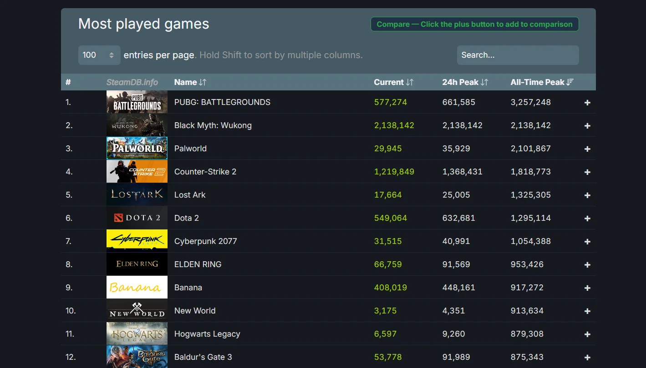Screen dimensions: 646x368
Task: Click plus icon for Cyberpunk 2077
Action: click(x=587, y=242)
